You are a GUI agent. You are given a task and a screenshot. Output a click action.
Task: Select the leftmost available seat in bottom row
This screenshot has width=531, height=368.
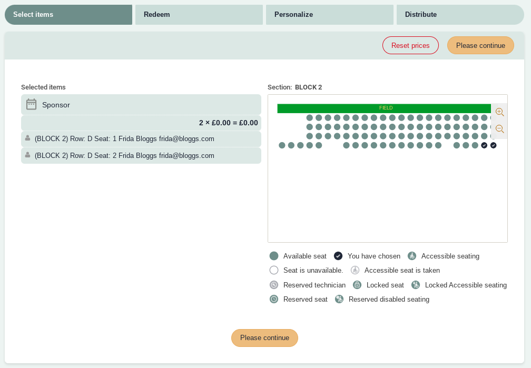(282, 145)
